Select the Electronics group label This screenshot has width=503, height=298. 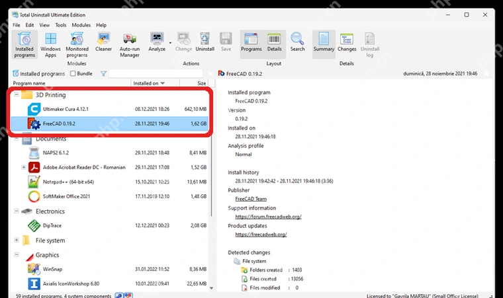(50, 211)
